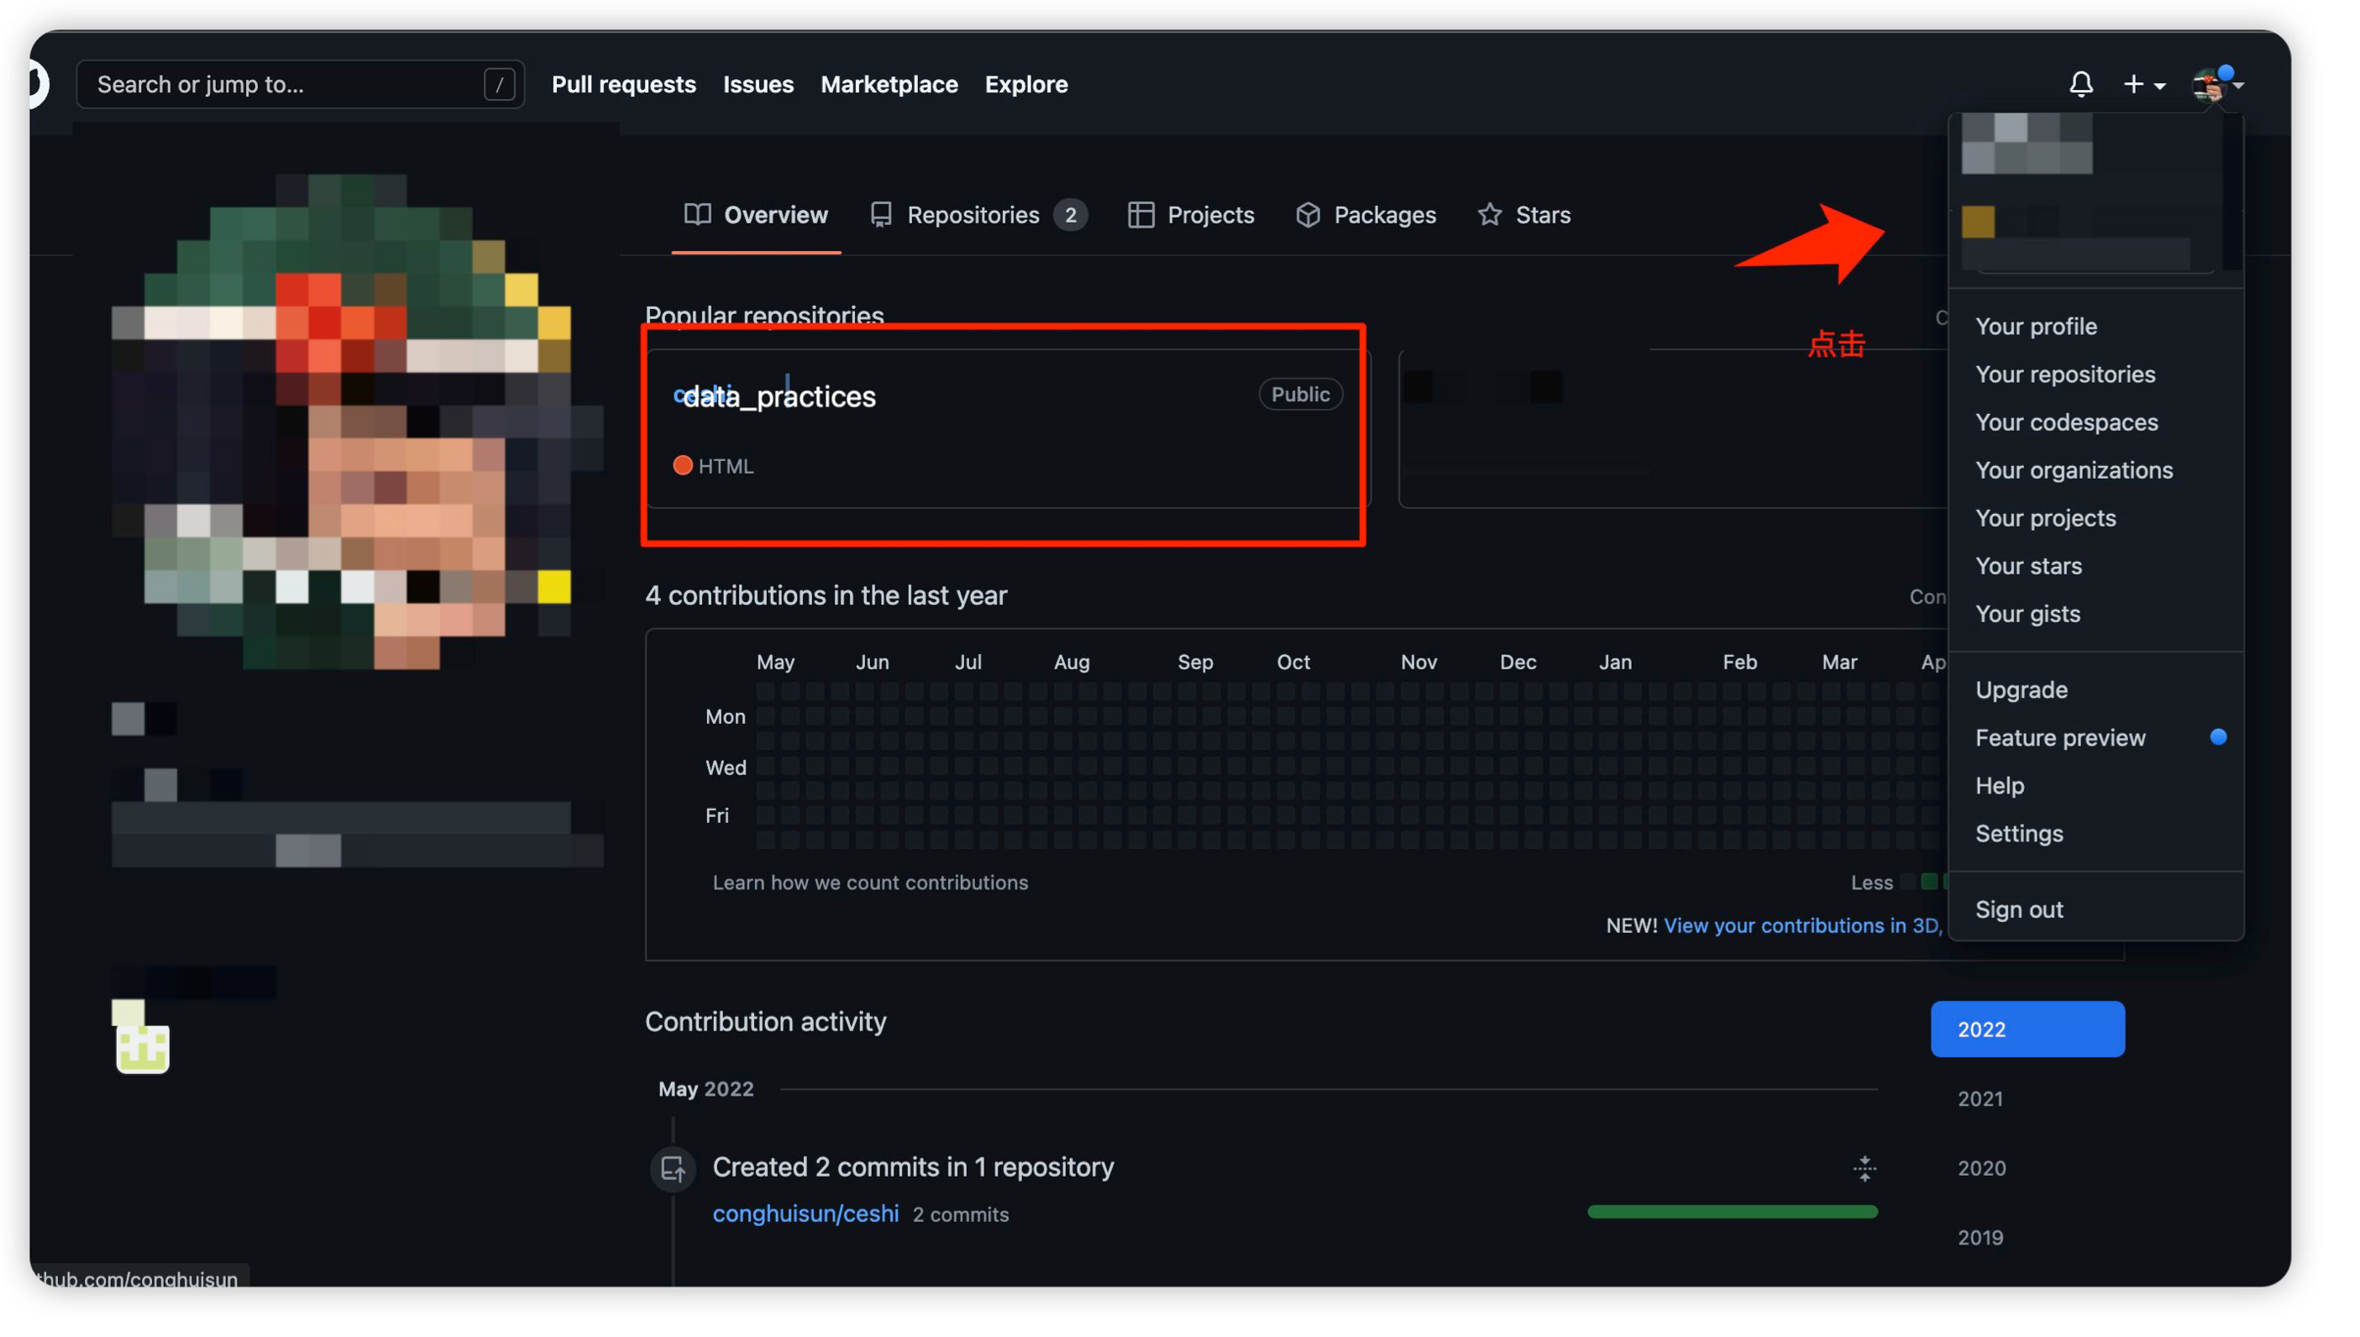Click the large profile avatar picture
This screenshot has width=2360, height=1337.
click(358, 422)
